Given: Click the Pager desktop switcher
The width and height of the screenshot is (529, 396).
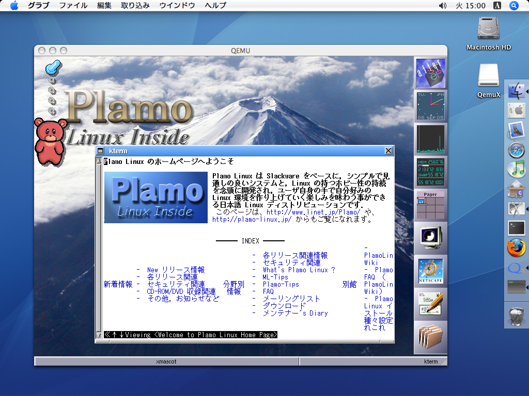Looking at the screenshot, I should coord(430,205).
